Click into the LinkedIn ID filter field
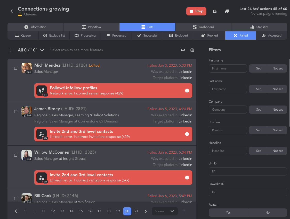 point(248,192)
